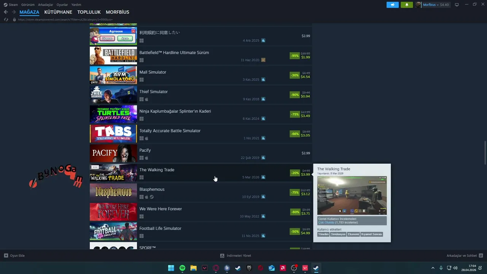Viewport: 487px width, 274px height.
Task: Open the Arkadaşlar menu
Action: 46,5
